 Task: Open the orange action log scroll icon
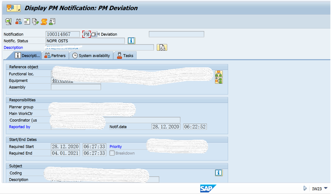pyautogui.click(x=44, y=22)
